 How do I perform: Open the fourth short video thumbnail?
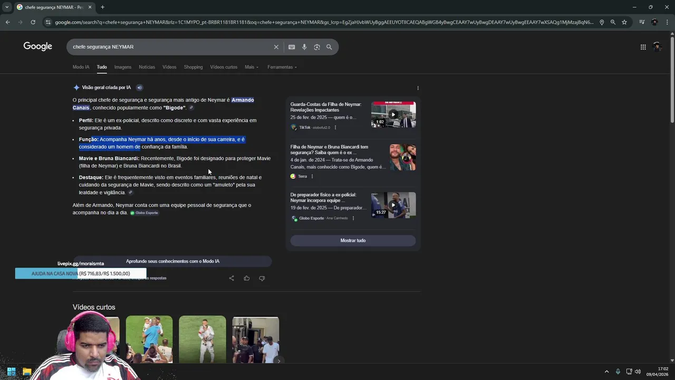point(256,339)
